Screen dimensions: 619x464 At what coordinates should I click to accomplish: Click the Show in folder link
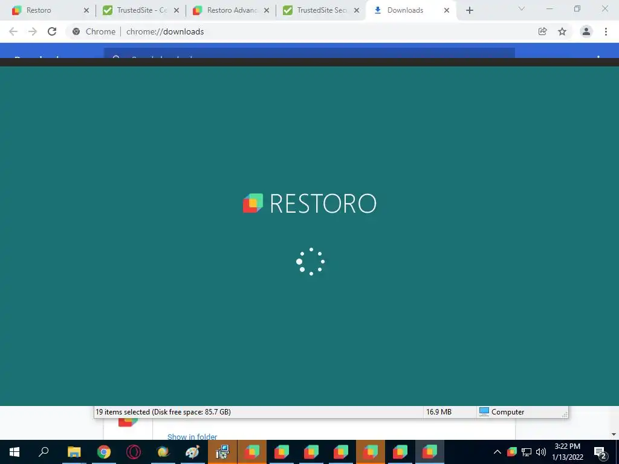[x=192, y=436]
